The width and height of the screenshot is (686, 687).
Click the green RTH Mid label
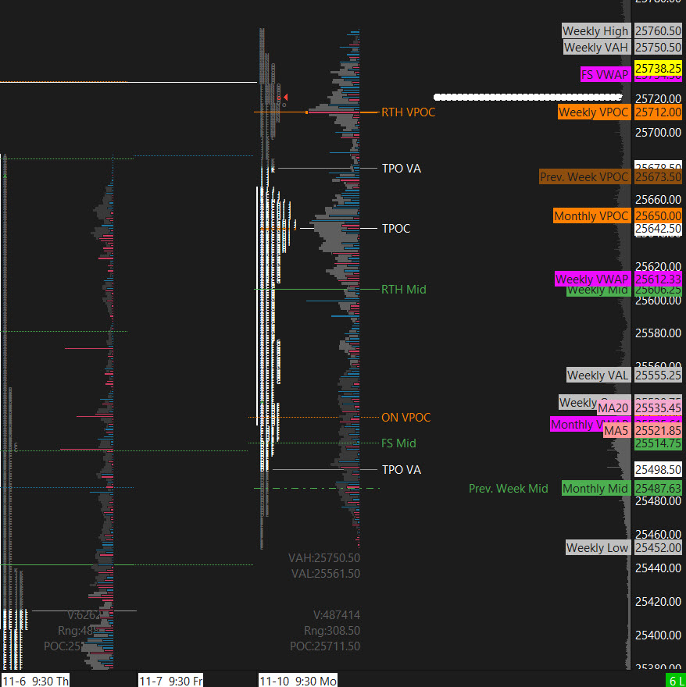[403, 290]
